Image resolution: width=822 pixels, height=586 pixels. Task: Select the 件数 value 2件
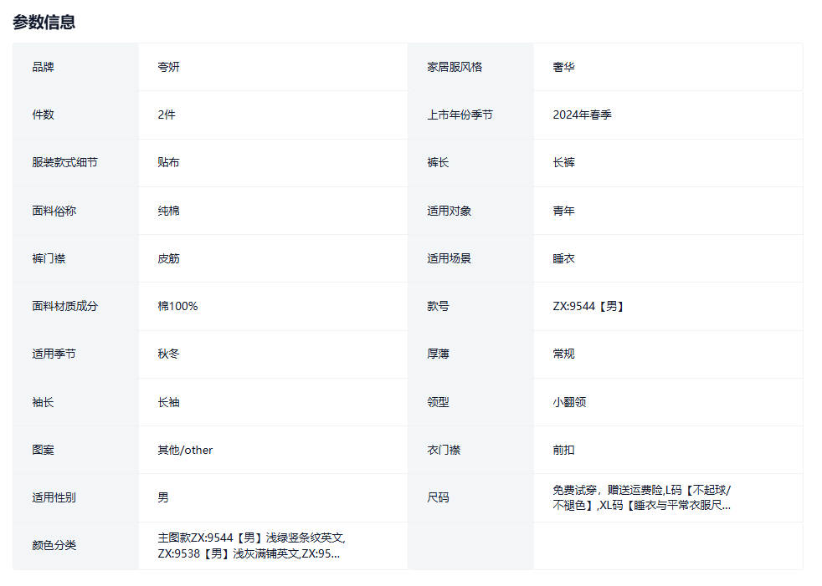coord(167,115)
